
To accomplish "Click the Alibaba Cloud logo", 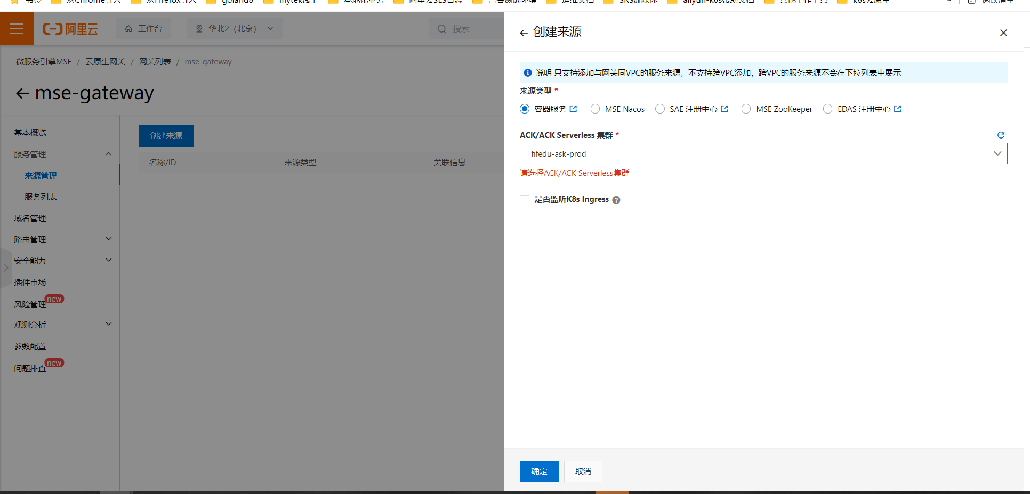I will pyautogui.click(x=70, y=29).
